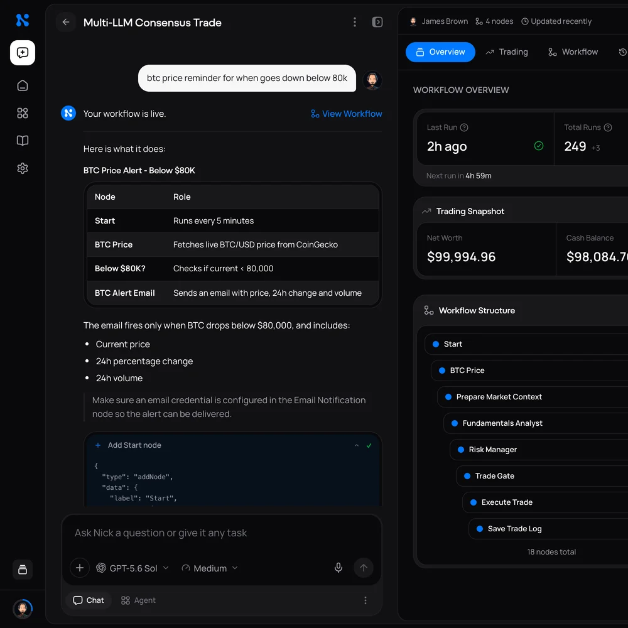Screen dimensions: 628x628
Task: Click the 4 nodes label
Action: 494,21
